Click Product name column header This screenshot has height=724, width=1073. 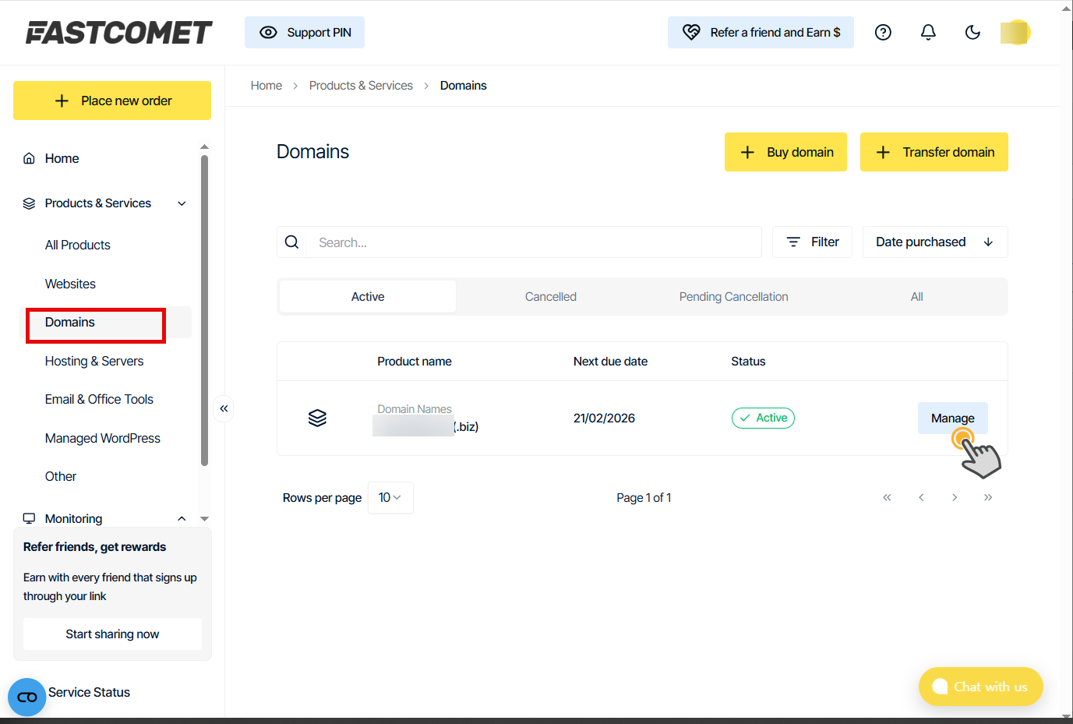click(x=415, y=362)
